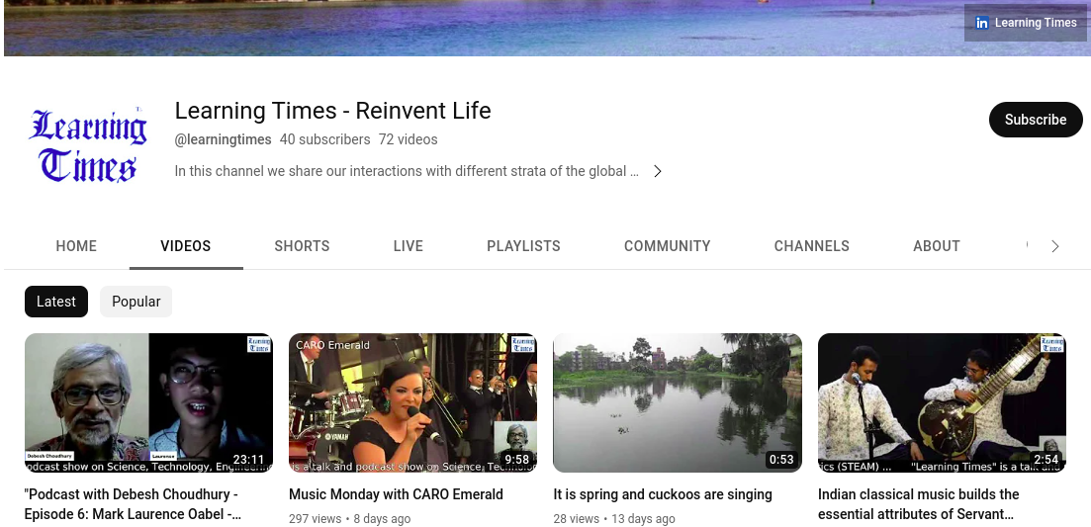Filter videos by Latest
The width and height of the screenshot is (1091, 527).
56,302
